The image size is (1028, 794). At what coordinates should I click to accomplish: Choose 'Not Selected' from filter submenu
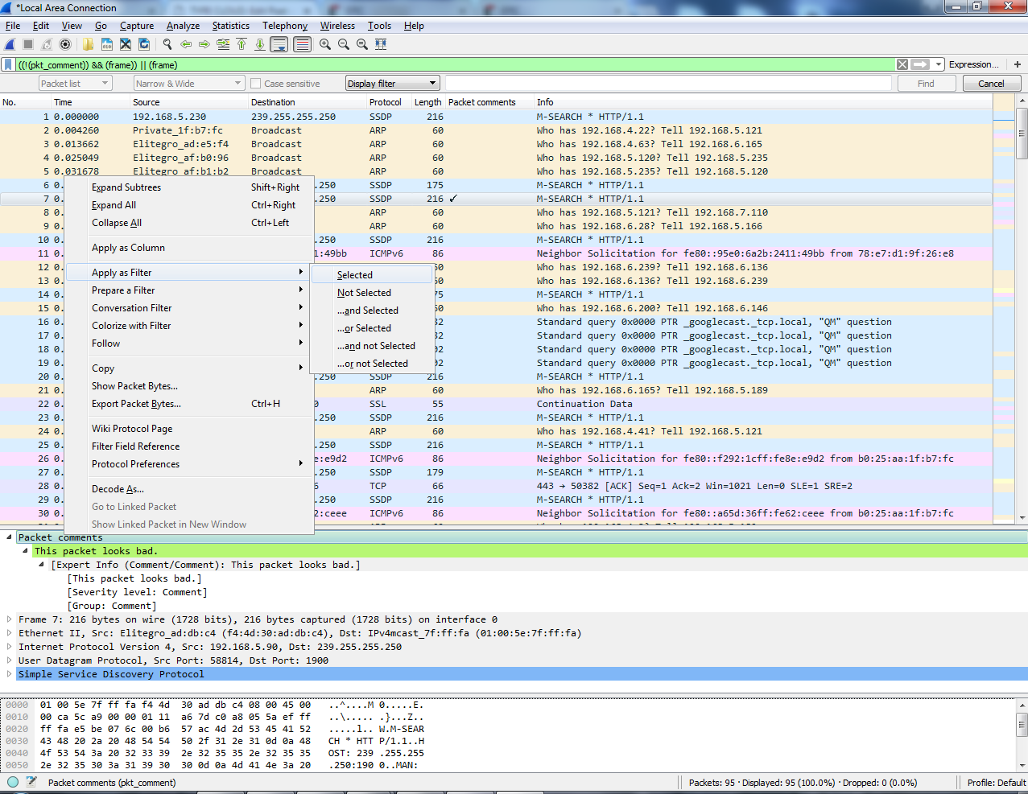364,293
